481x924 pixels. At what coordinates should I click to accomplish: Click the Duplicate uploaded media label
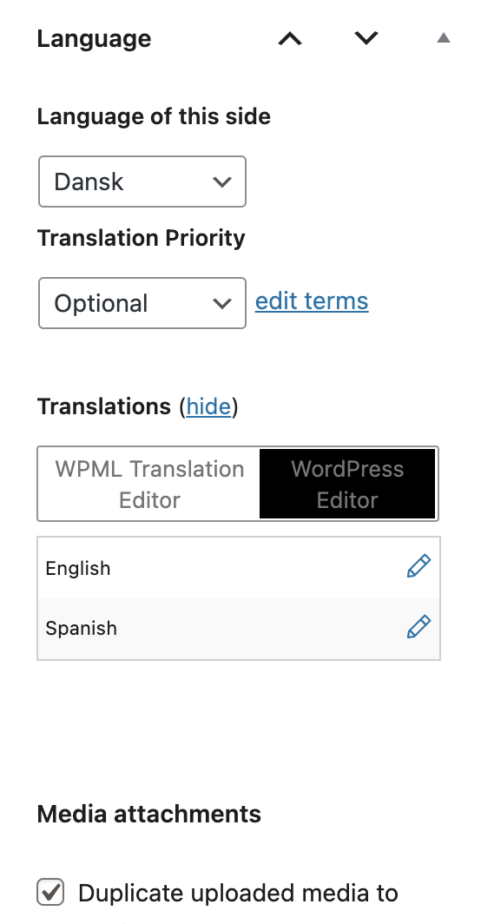[x=238, y=893]
